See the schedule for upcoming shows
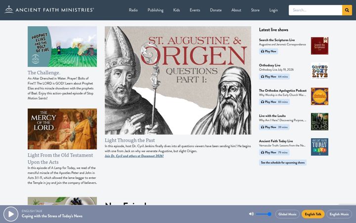Image resolution: width=356 pixels, height=223 pixels. click(283, 163)
